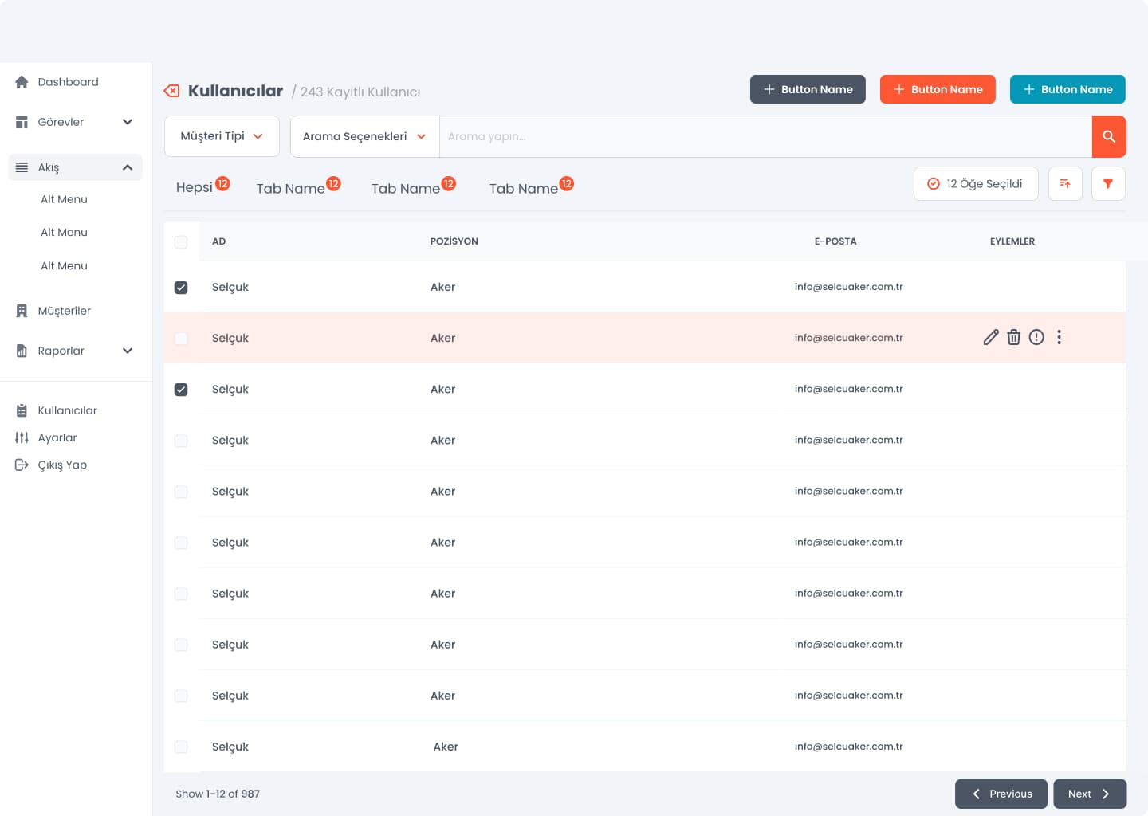The image size is (1148, 816).
Task: Click Aker in the last table row
Action: (x=446, y=747)
